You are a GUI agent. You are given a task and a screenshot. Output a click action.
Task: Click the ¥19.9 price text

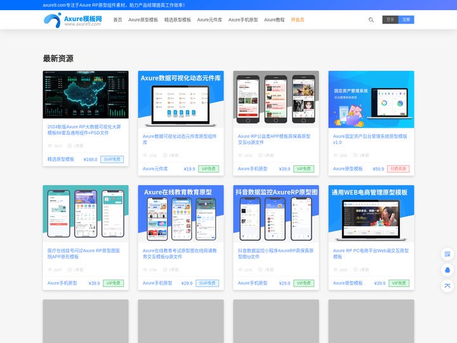point(189,168)
